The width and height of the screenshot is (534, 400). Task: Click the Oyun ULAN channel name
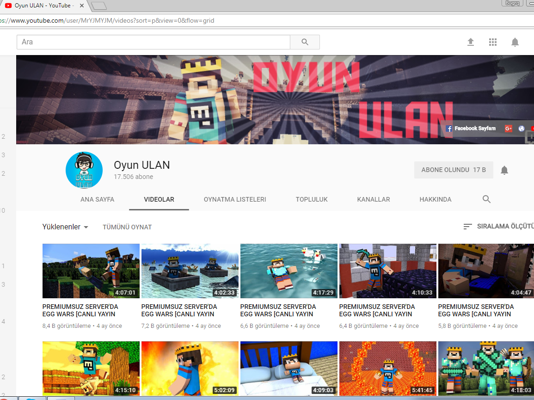[141, 165]
